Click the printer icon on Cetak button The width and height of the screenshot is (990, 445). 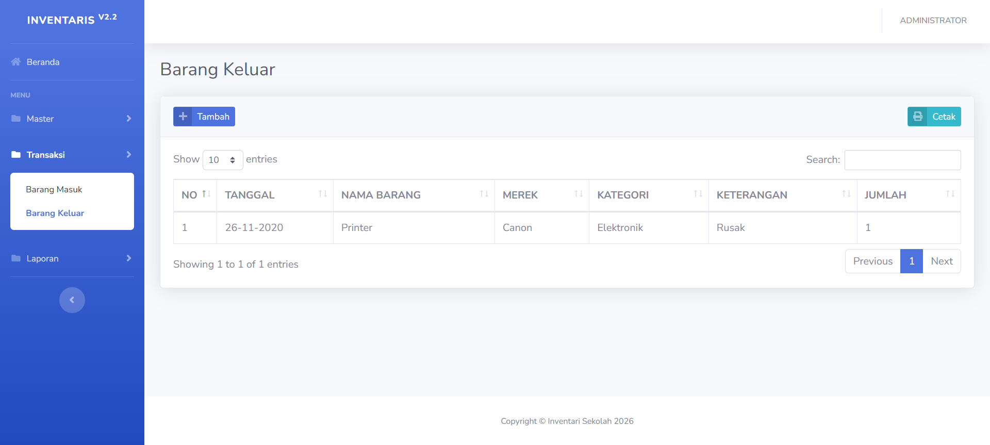pos(918,117)
